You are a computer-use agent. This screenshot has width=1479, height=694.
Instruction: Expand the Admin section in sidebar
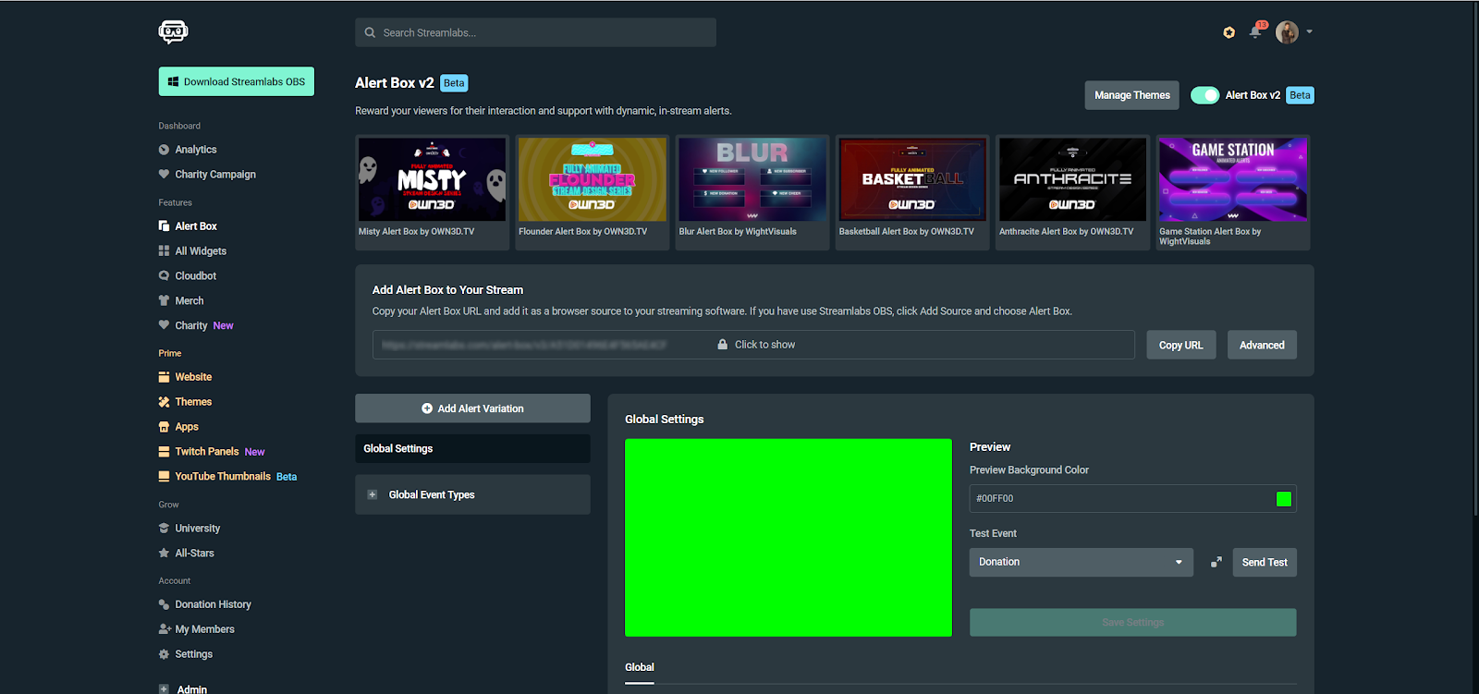click(164, 689)
